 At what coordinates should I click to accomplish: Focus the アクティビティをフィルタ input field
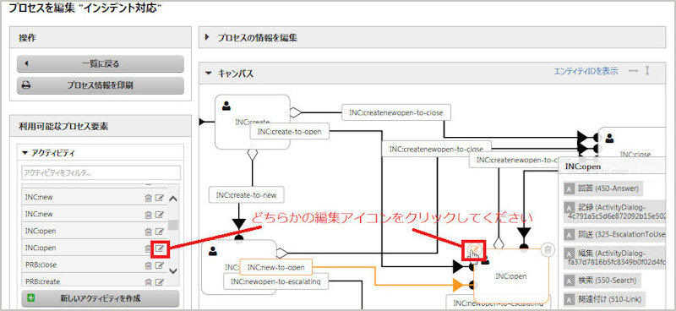(101, 173)
